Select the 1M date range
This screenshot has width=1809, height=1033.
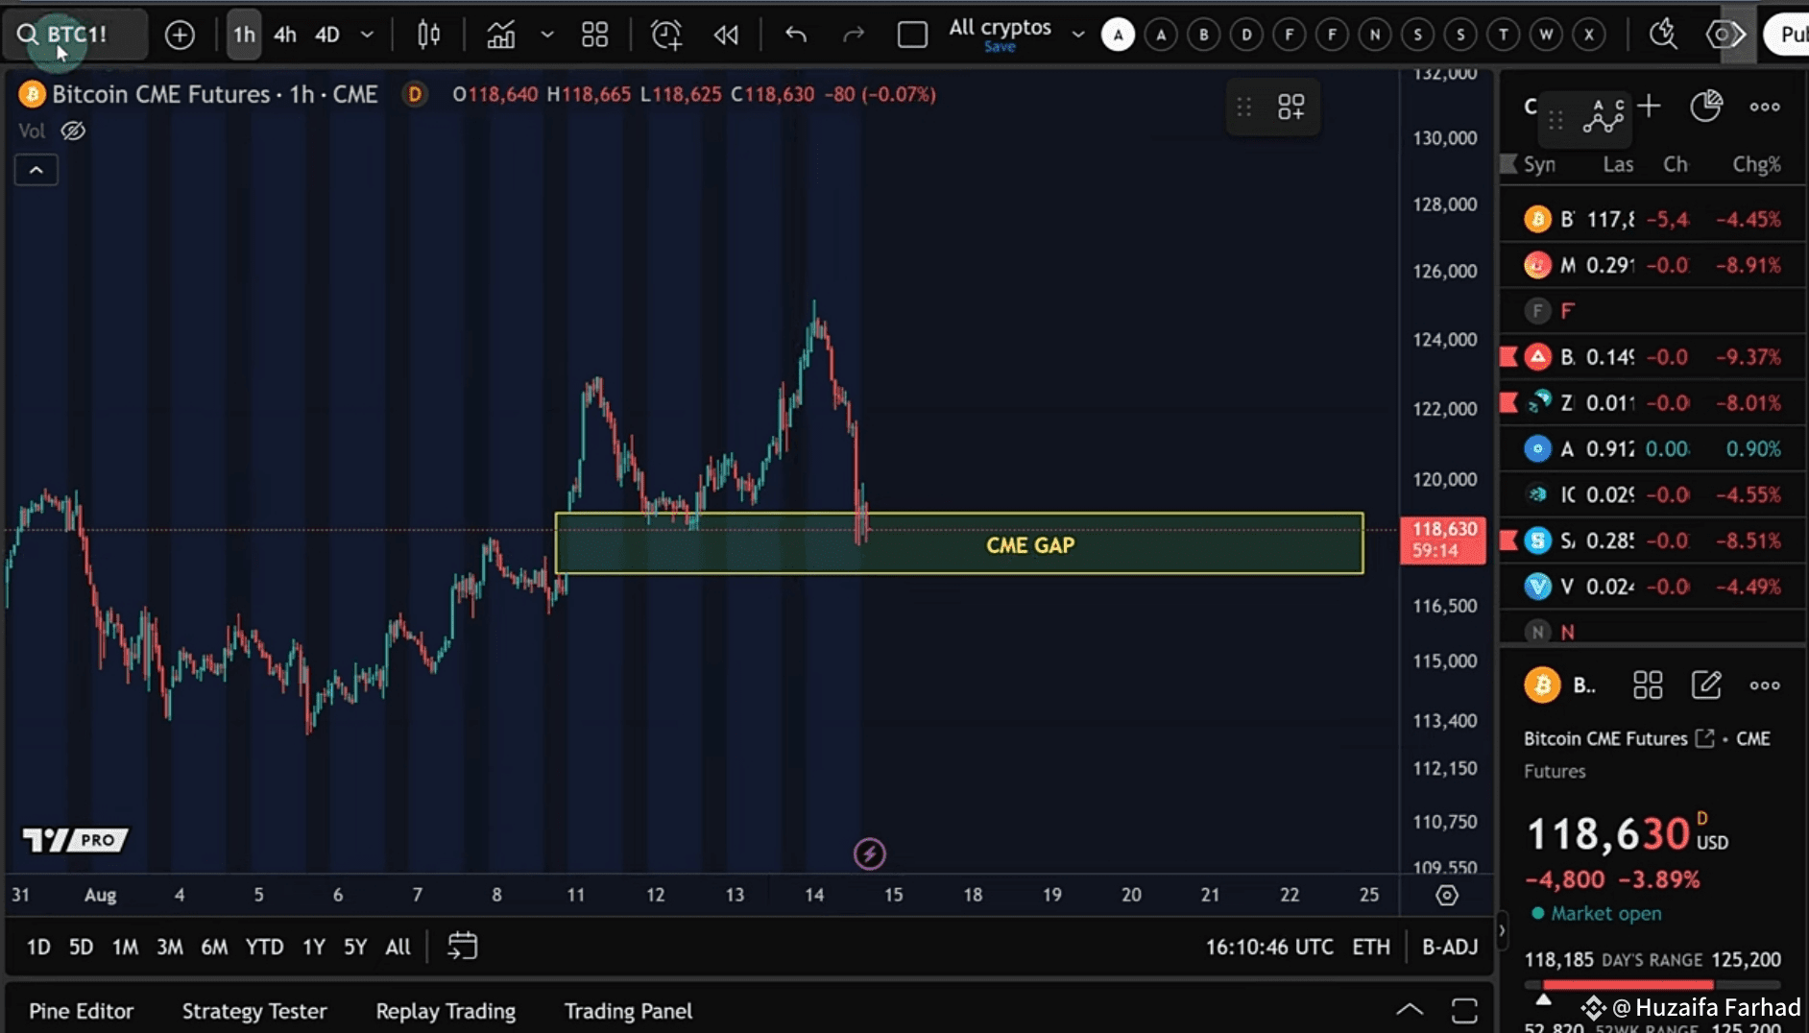click(x=125, y=948)
